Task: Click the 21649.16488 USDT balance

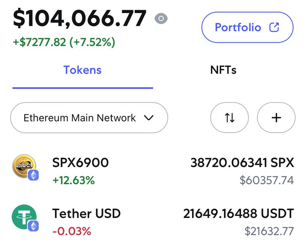Action: [x=239, y=213]
